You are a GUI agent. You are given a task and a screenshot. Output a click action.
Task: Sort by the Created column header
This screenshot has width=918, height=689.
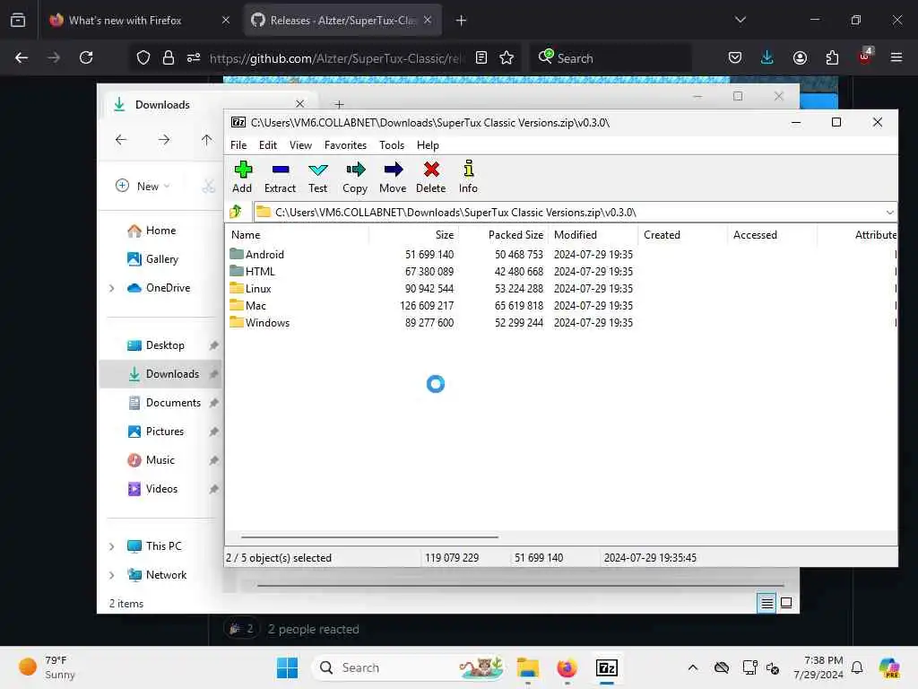point(682,235)
